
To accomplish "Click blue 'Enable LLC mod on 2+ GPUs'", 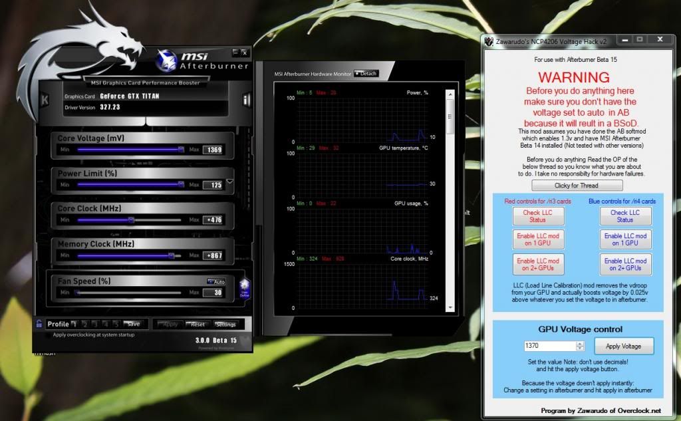I will (625, 264).
